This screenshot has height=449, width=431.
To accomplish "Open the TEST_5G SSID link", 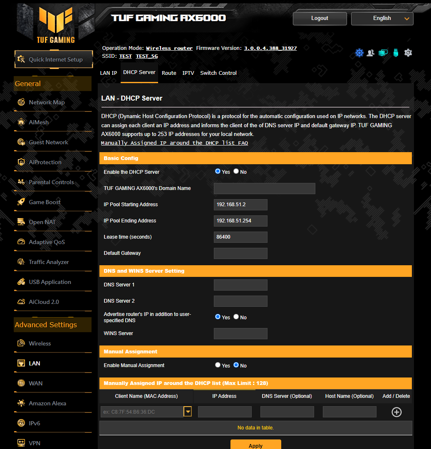I will (147, 56).
